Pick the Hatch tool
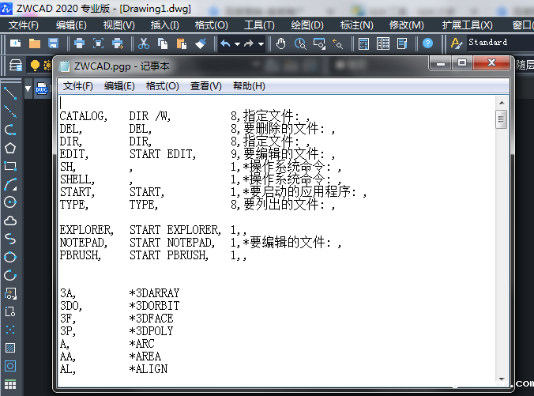The width and height of the screenshot is (534, 396). pyautogui.click(x=10, y=348)
